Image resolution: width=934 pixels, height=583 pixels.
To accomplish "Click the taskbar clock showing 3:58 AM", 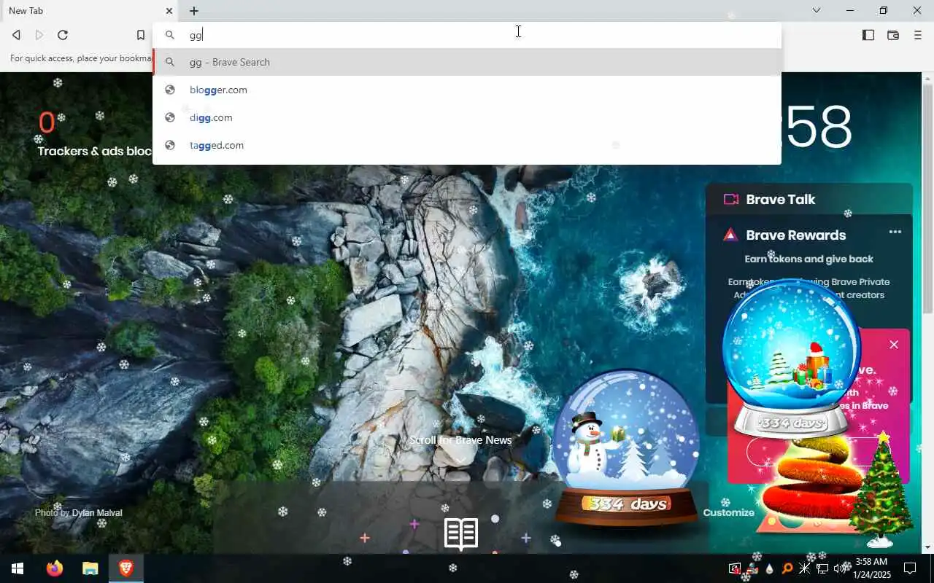I will [x=871, y=568].
